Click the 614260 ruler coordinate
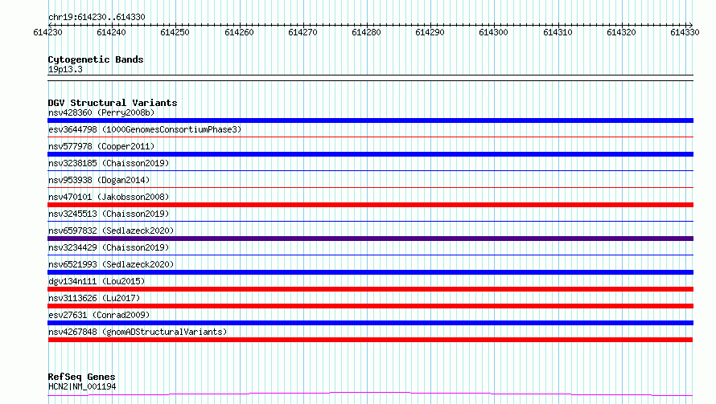 (239, 32)
